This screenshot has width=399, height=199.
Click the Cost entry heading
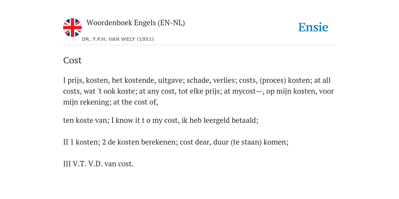pos(72,60)
